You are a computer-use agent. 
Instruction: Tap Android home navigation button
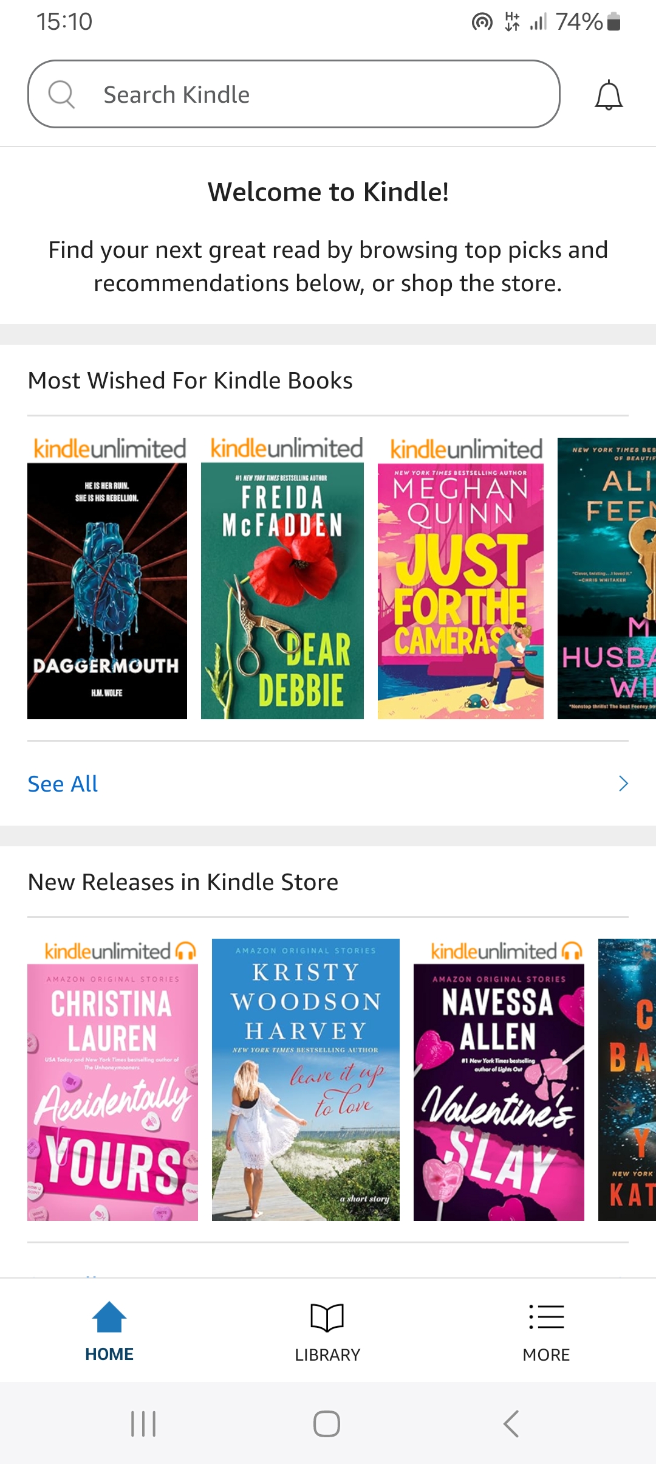point(327,1424)
